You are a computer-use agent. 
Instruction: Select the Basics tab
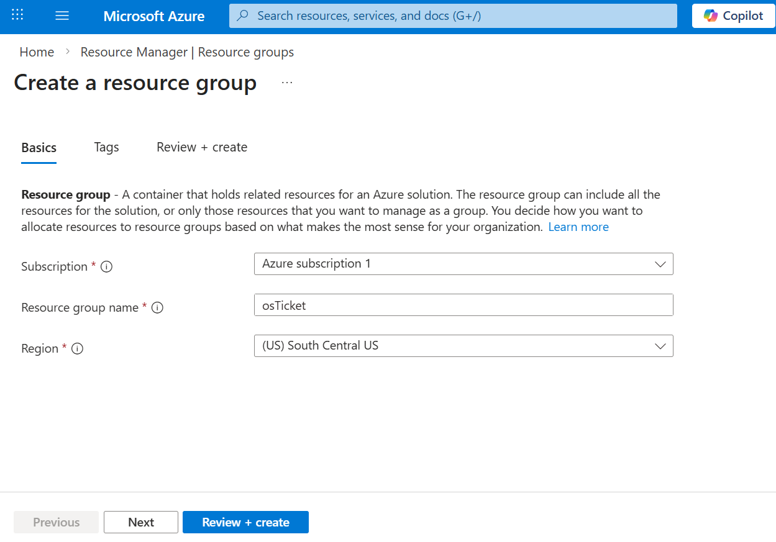[x=39, y=148]
